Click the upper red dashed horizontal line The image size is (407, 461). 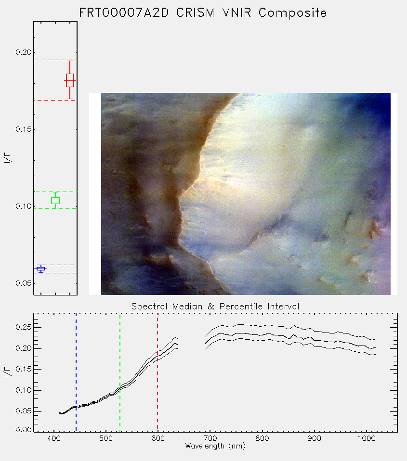[55, 60]
